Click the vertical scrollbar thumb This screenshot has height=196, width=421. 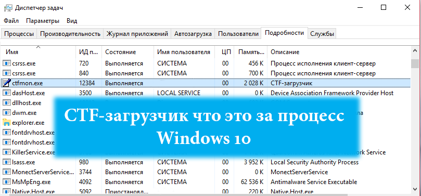[415, 64]
